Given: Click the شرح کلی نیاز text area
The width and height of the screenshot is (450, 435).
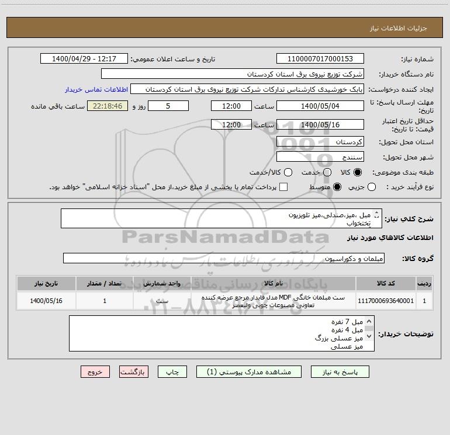Looking at the screenshot, I should coord(221,218).
